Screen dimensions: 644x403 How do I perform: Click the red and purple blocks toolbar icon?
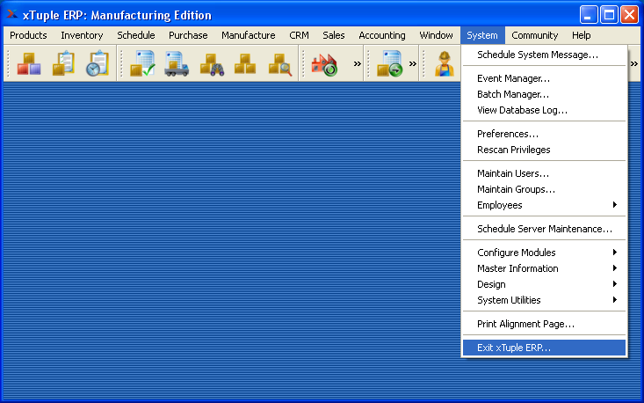coord(29,63)
